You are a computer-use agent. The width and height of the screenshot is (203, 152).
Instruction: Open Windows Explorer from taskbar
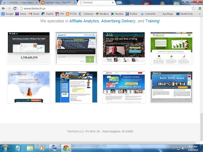click(30, 148)
